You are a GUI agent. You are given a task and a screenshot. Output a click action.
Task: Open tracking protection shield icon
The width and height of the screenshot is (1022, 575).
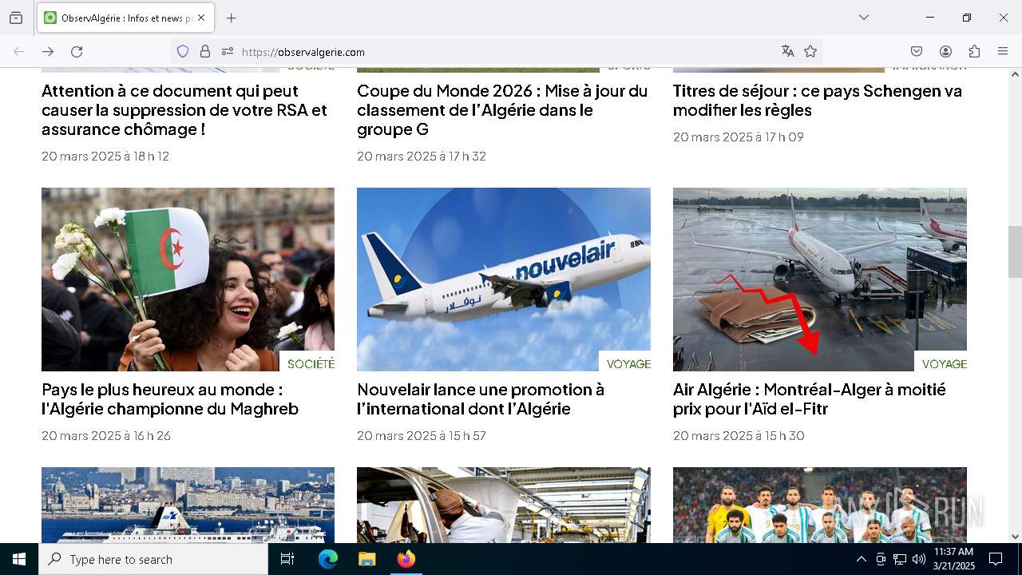tap(183, 51)
